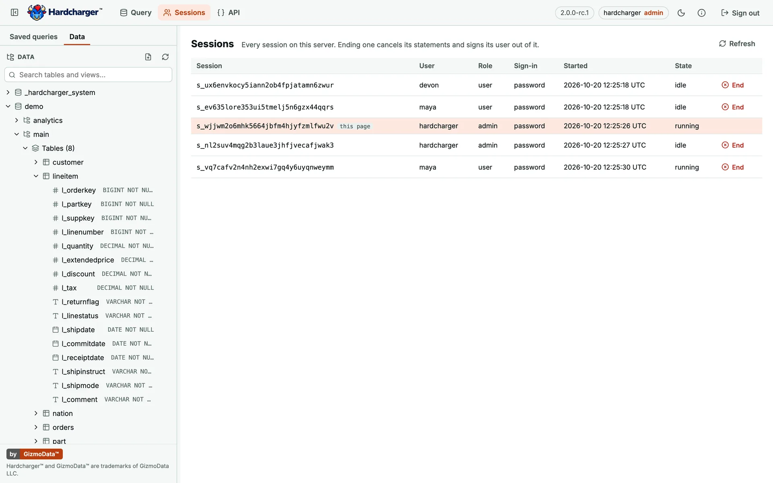Click the customer table icon

pos(46,162)
